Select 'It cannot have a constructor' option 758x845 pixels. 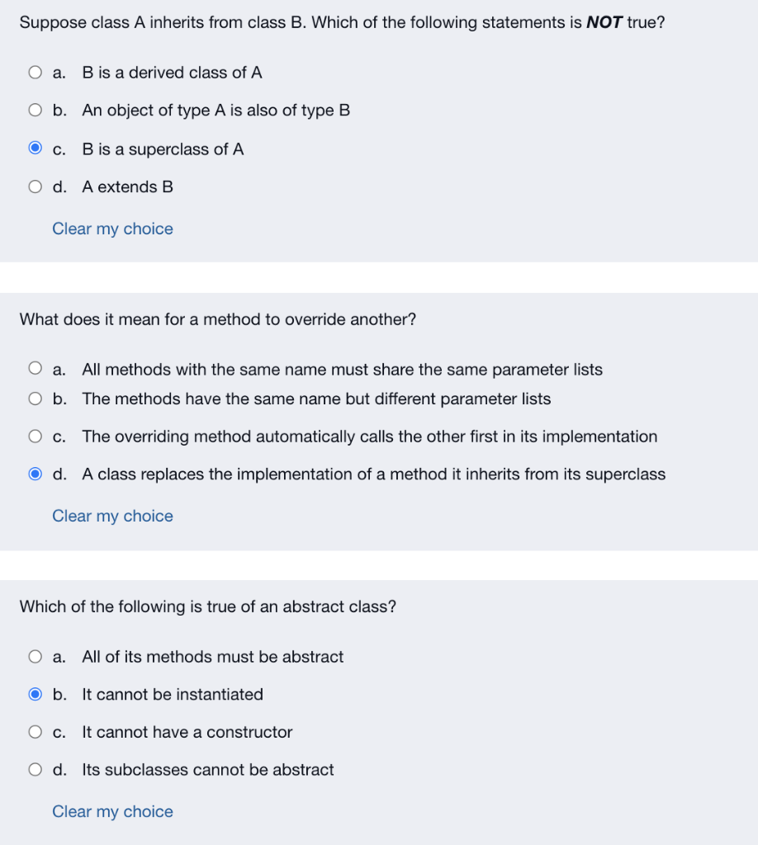[35, 731]
